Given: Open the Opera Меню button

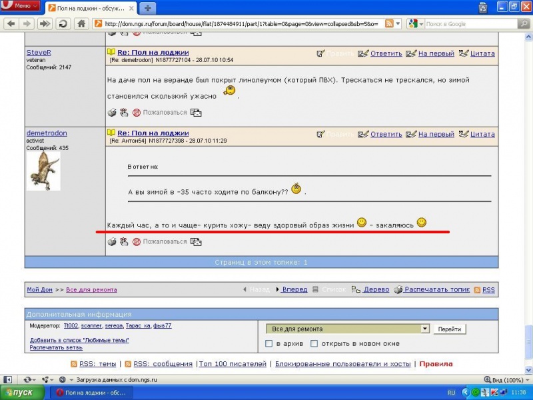Looking at the screenshot, I should [x=22, y=7].
